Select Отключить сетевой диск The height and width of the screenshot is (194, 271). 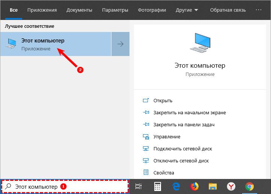tap(181, 161)
